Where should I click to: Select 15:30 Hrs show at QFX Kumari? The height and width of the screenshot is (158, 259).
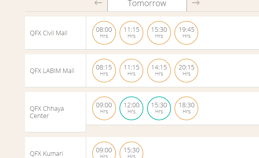click(x=132, y=150)
